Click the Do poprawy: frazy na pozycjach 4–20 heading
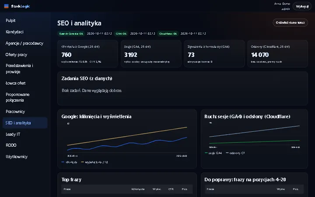 click(245, 179)
